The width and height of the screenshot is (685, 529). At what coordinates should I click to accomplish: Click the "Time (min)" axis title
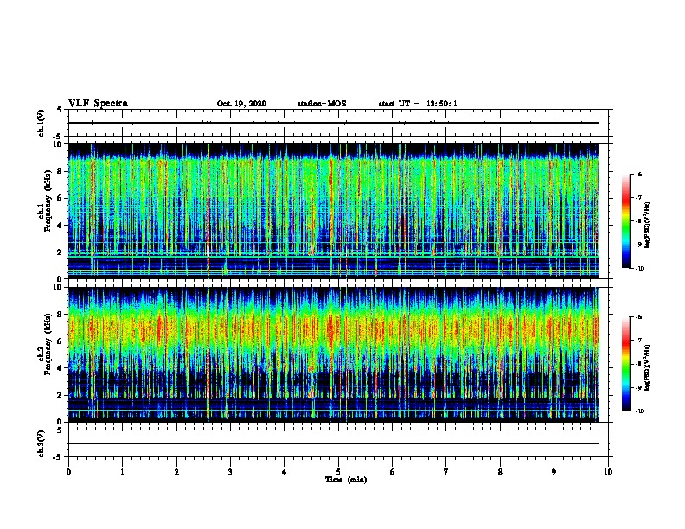point(346,480)
